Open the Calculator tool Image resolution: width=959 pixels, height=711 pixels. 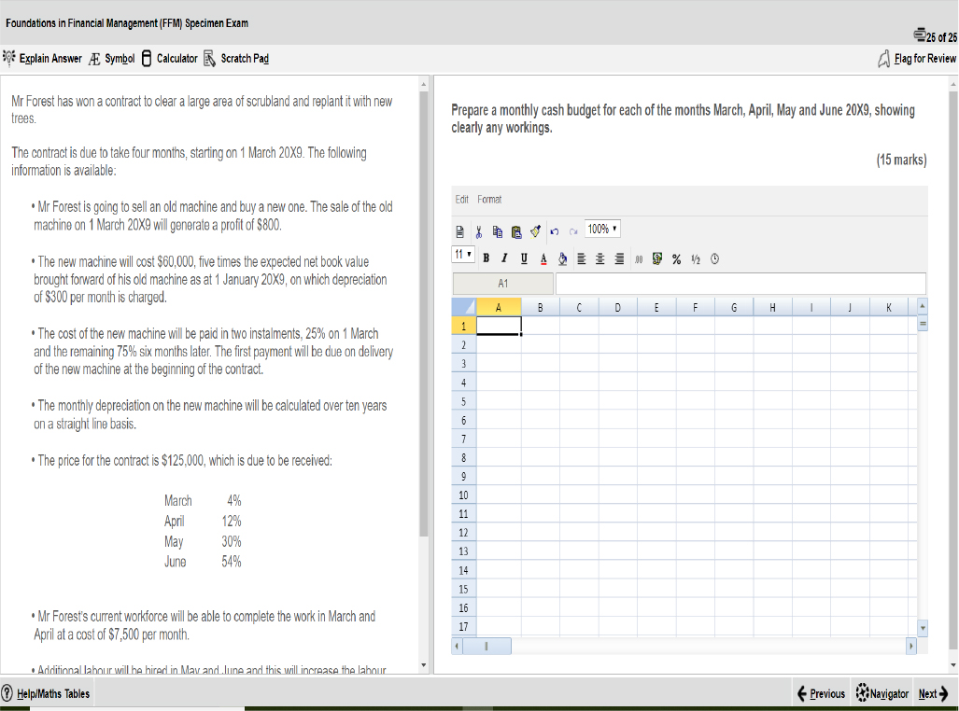click(x=169, y=59)
